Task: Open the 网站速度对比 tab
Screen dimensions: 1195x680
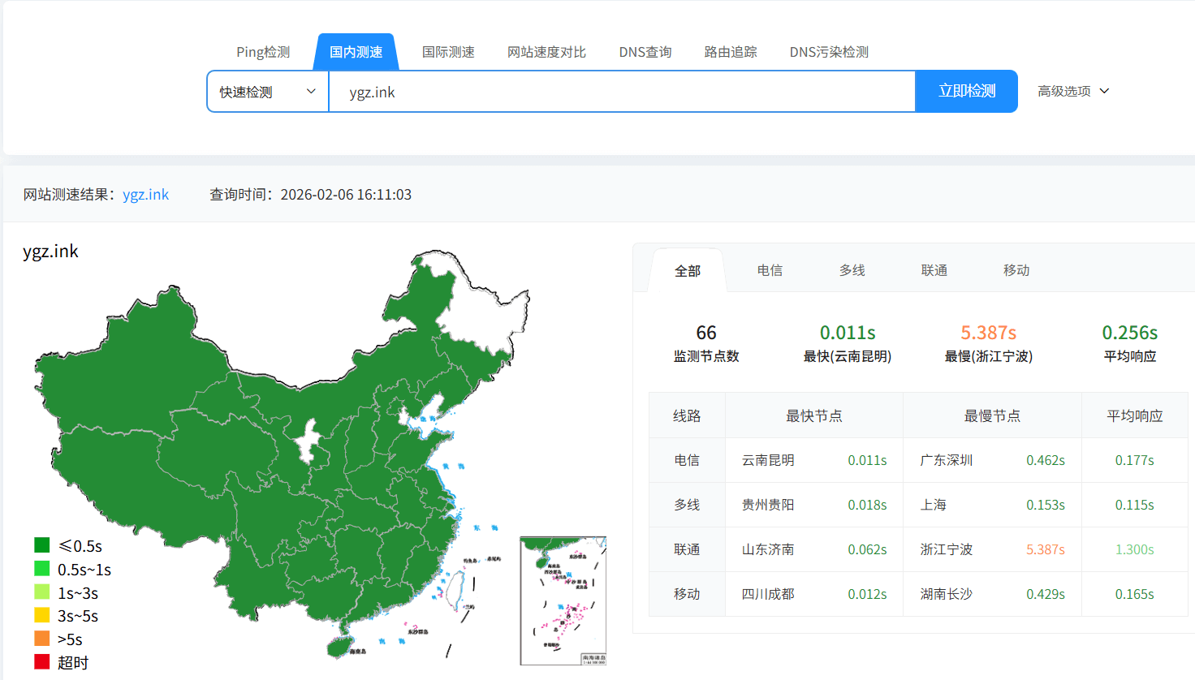Action: pyautogui.click(x=546, y=52)
